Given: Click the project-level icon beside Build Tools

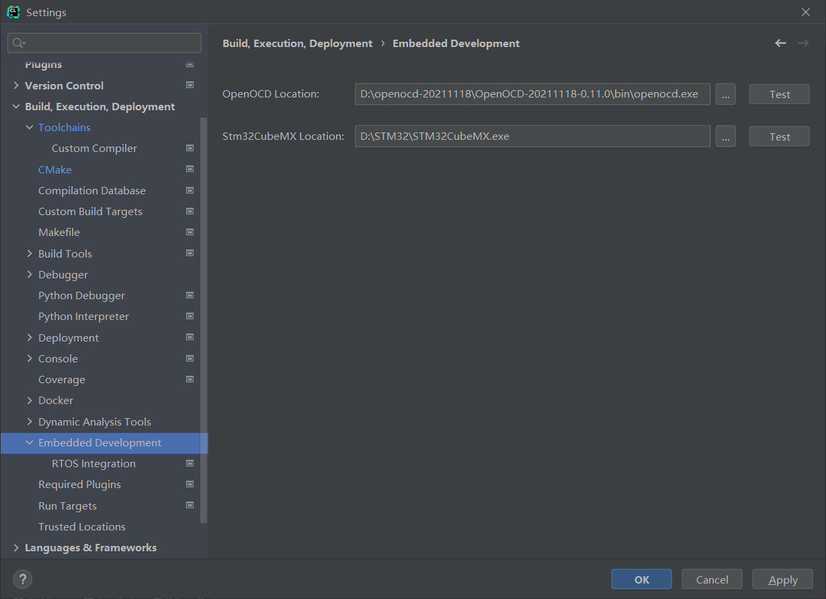Looking at the screenshot, I should pos(190,253).
